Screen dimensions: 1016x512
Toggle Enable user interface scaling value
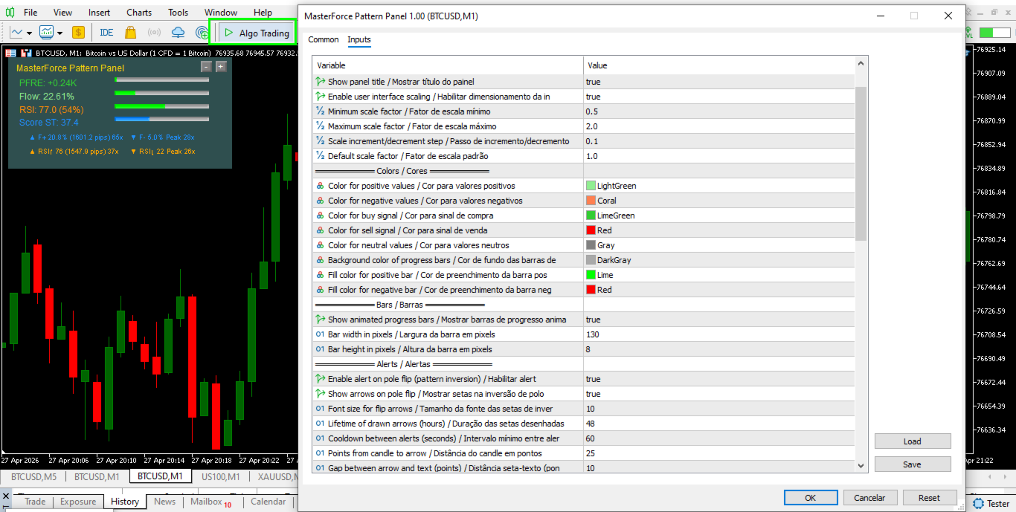(719, 97)
